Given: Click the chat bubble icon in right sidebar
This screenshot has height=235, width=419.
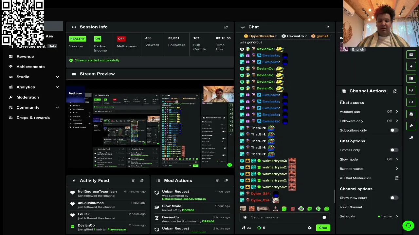Looking at the screenshot, I should [411, 90].
